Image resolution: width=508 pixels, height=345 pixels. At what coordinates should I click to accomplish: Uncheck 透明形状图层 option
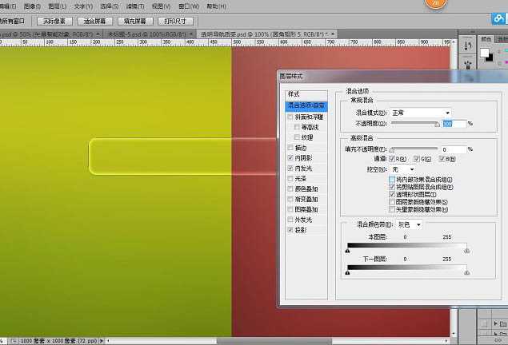[x=392, y=194]
